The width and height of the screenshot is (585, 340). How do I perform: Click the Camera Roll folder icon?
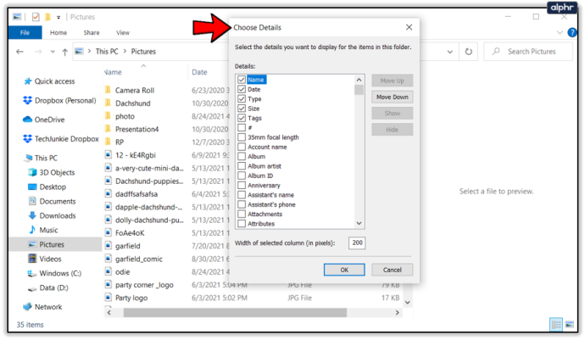point(109,90)
